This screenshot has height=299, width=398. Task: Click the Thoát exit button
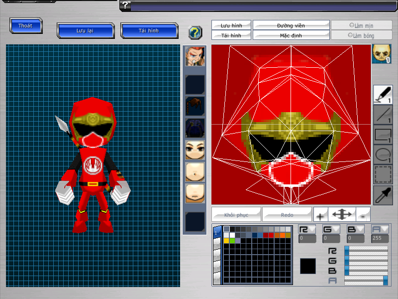point(26,25)
